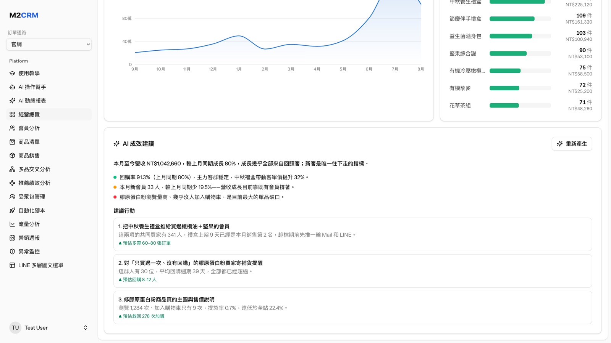Click the 預估多帶 60–80 張訂單 estimate
This screenshot has height=343, width=611.
144,243
